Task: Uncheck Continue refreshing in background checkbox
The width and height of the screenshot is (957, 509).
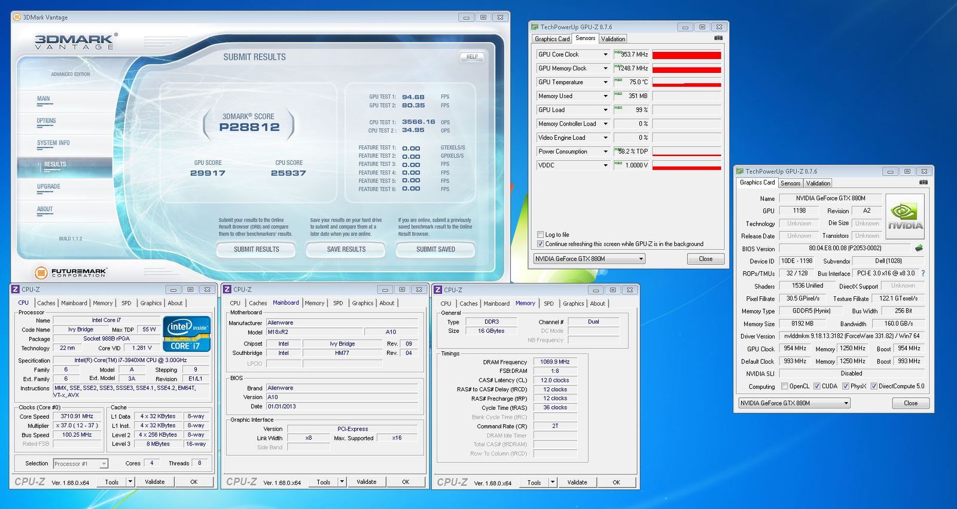Action: pyautogui.click(x=540, y=244)
